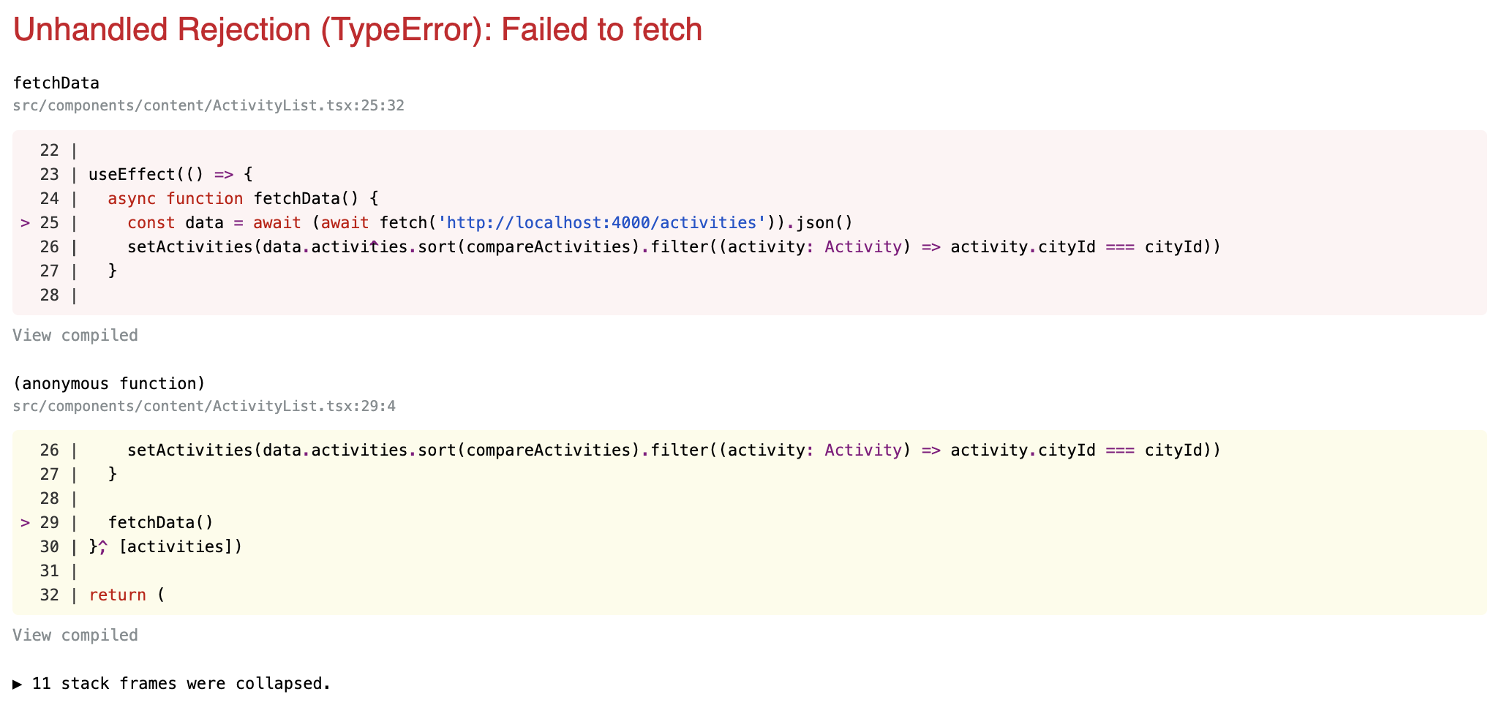Click 'async function' keyword on line 24
The height and width of the screenshot is (716, 1504).
point(176,199)
